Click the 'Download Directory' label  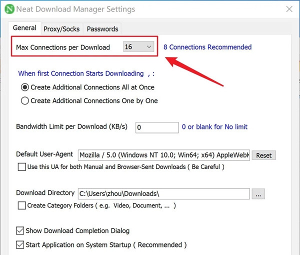tap(45, 193)
